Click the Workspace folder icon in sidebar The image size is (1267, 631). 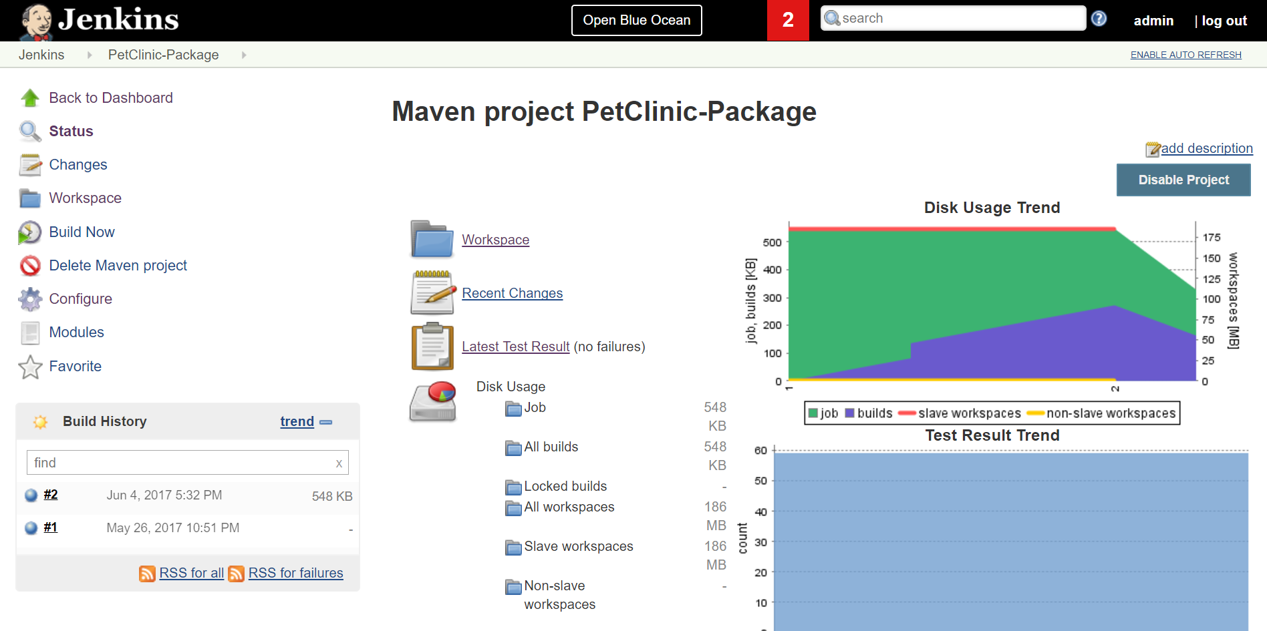click(x=30, y=198)
